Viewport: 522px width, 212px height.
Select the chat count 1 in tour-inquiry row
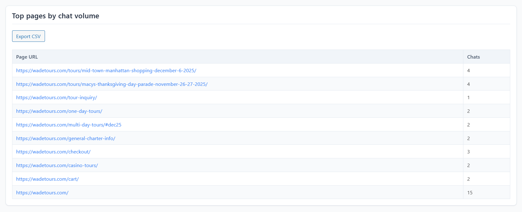coord(468,98)
